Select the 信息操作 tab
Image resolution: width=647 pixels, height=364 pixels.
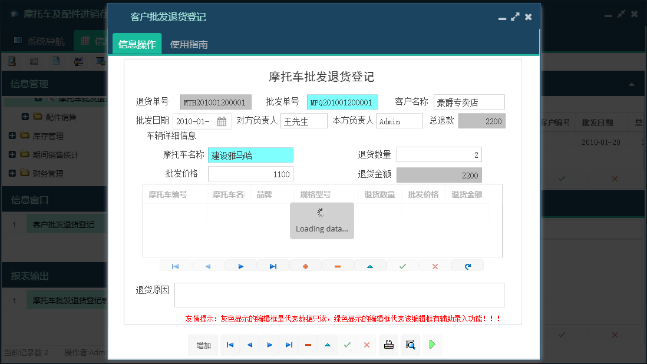coord(137,44)
